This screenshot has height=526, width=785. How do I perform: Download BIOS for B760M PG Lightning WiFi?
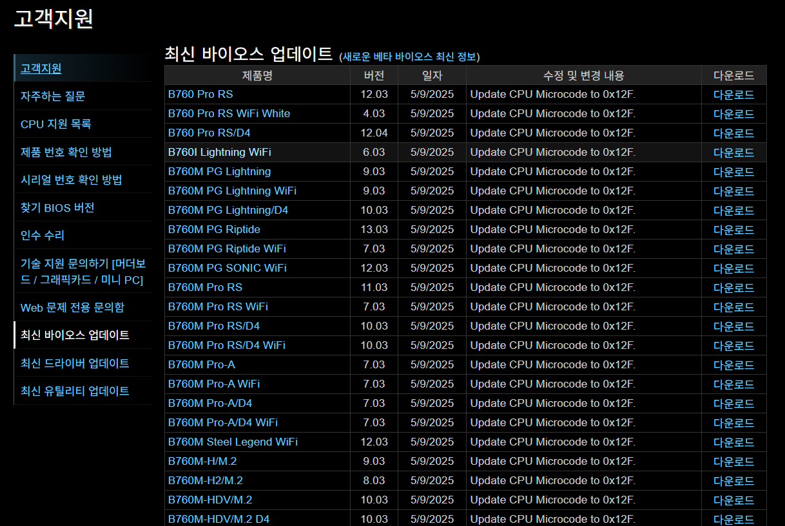pos(733,191)
